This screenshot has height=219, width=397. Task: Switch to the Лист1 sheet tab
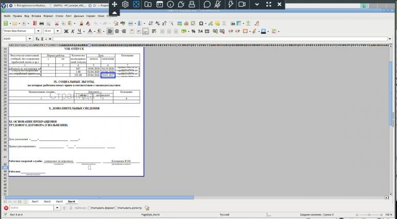(x=35, y=201)
